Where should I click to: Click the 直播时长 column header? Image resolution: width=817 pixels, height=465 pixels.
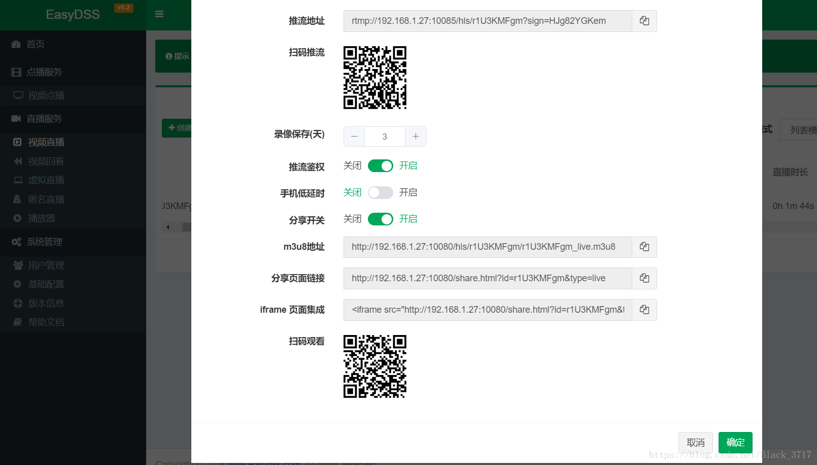coord(790,173)
